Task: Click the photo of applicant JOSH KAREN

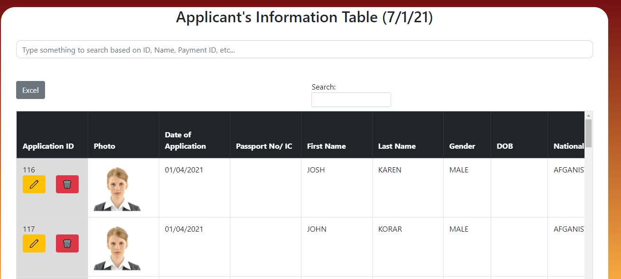Action: 123,188
